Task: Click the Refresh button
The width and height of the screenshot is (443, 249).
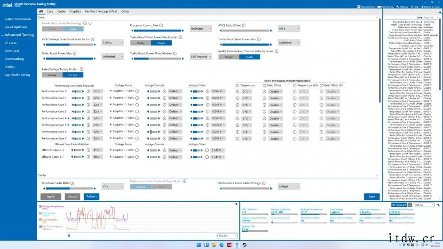Action: (x=91, y=197)
